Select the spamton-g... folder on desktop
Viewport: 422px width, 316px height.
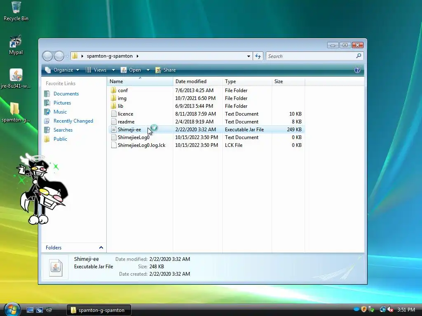16,112
